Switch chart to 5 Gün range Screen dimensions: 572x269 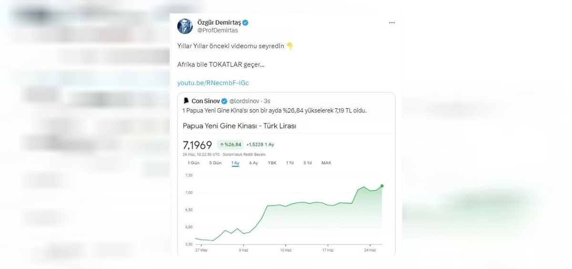point(215,163)
